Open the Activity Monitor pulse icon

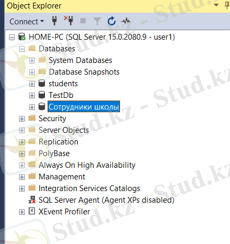click(126, 21)
